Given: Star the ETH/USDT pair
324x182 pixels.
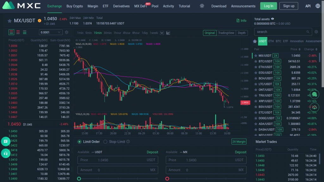Looking at the screenshot, I should 256,67.
